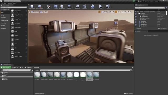Open Content Browser View Options
This screenshot has height=95, width=168.
(x=129, y=93)
